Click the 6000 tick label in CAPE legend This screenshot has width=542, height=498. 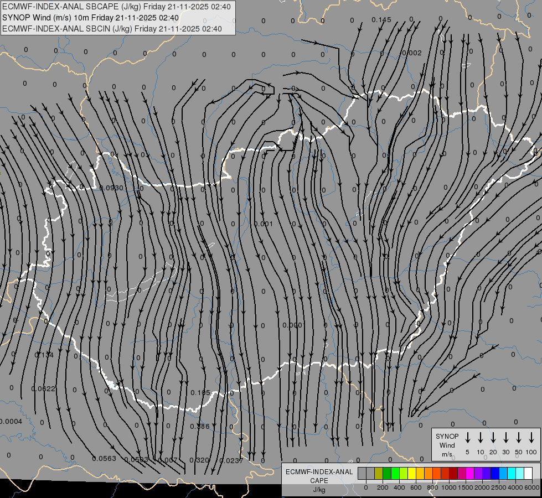tap(532, 487)
